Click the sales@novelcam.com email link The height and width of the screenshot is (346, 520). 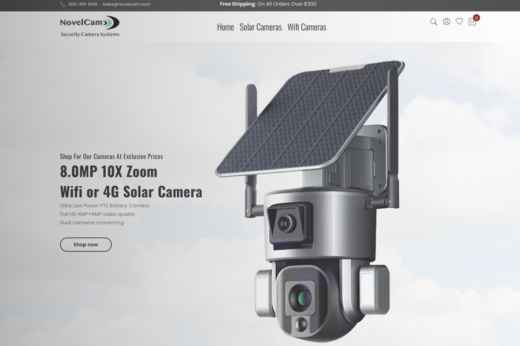pyautogui.click(x=127, y=4)
